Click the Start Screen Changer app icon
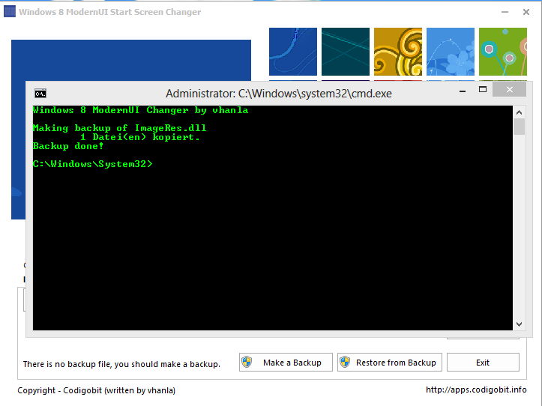The height and width of the screenshot is (406, 542). coord(10,11)
